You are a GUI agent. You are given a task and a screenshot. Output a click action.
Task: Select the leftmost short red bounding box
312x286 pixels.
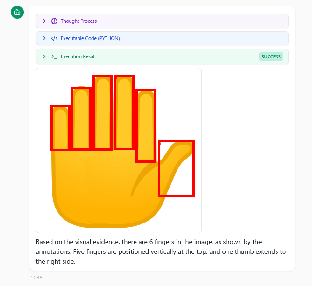60,128
